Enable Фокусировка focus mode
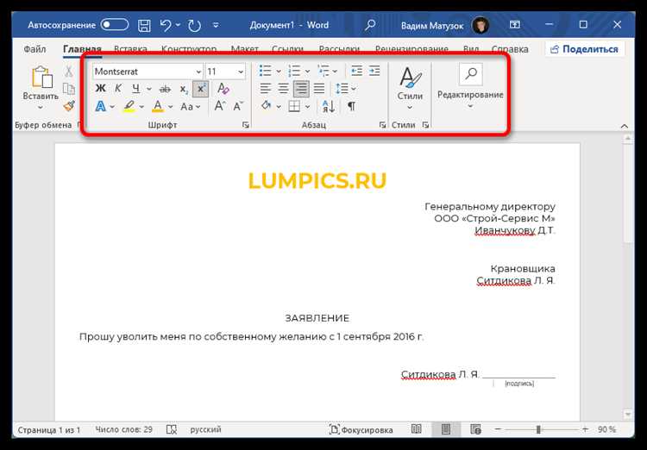 361,430
